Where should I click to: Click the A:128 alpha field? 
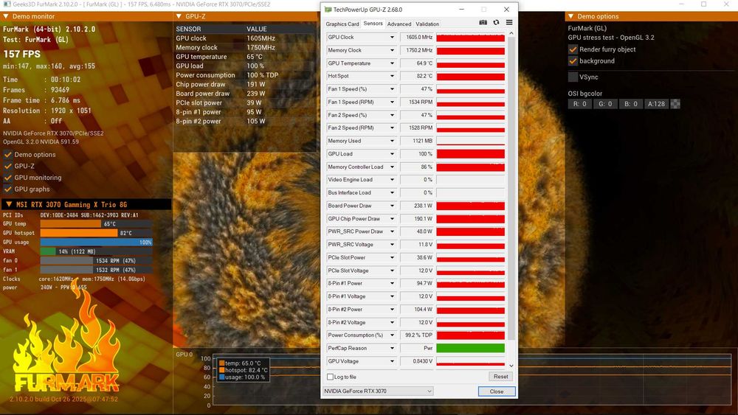[657, 104]
